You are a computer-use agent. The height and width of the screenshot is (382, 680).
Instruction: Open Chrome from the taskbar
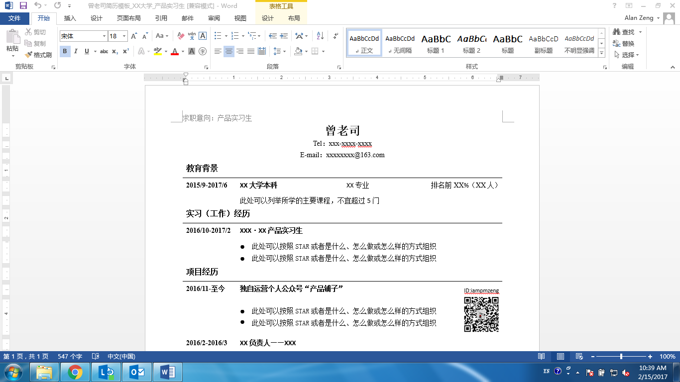75,372
